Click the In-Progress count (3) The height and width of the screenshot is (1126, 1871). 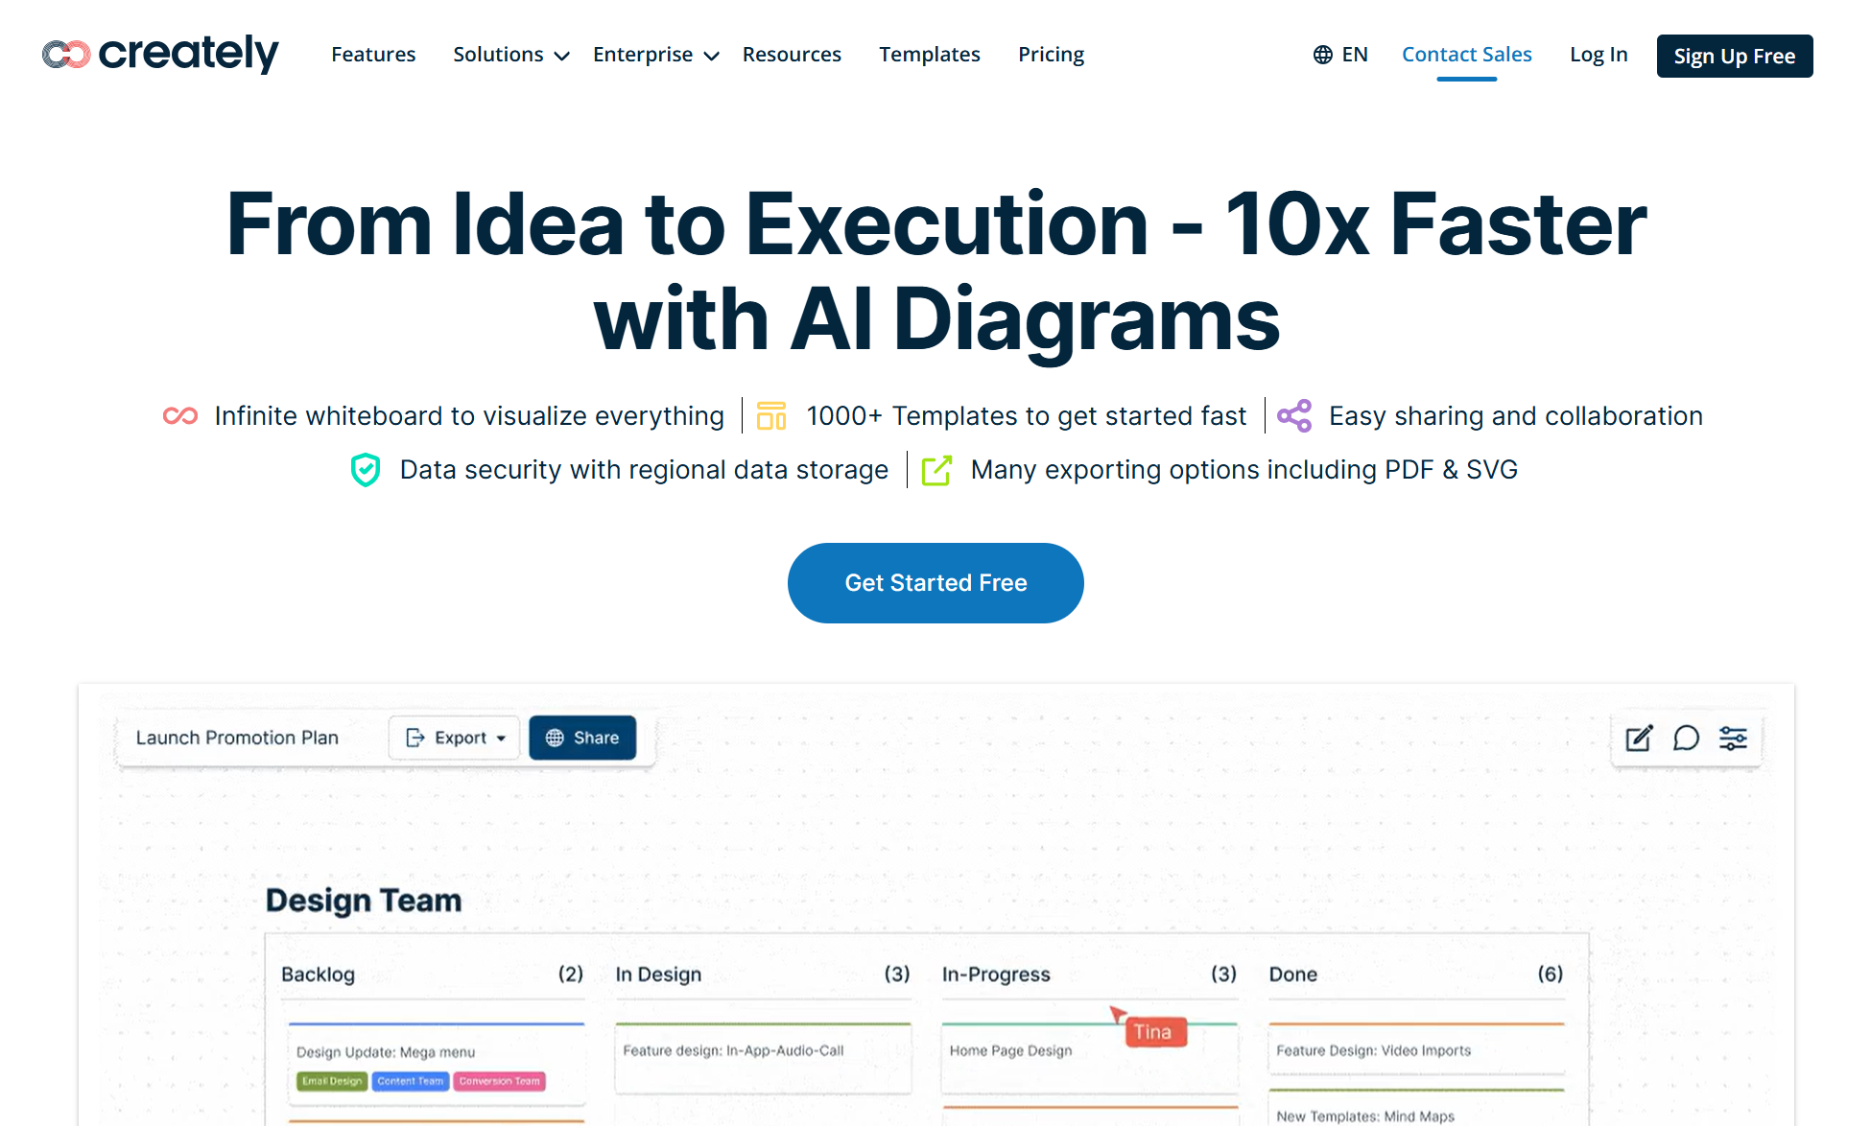coord(1223,974)
